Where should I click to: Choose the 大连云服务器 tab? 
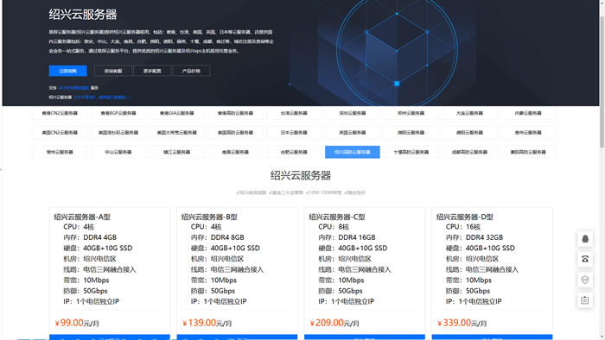pos(469,113)
